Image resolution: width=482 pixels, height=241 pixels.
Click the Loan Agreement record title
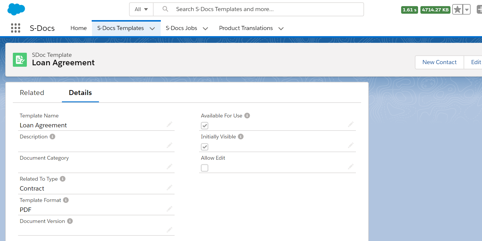63,63
